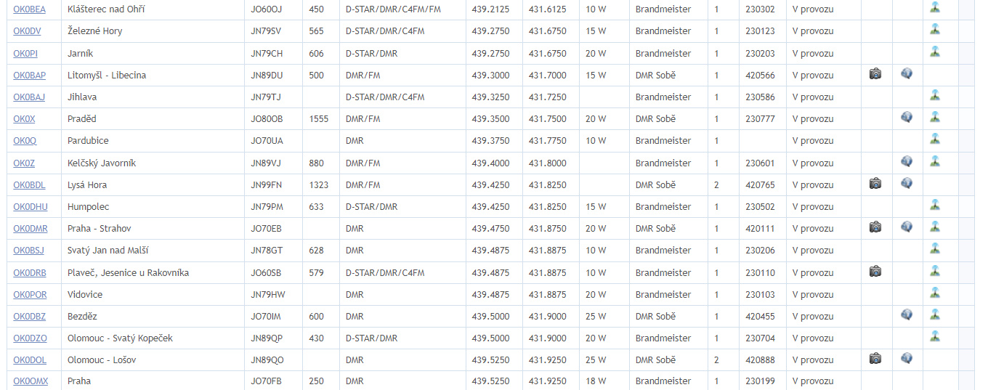Click the Jihlava location cell
Viewport: 988px width, 390px height.
(82, 97)
